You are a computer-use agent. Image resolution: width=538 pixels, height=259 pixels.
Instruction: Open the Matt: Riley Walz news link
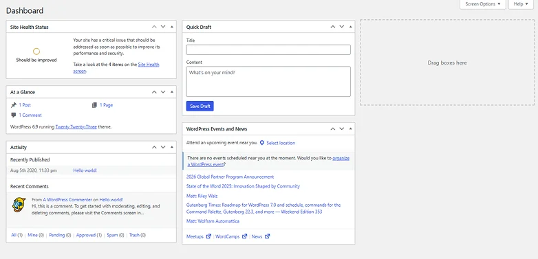202,196
